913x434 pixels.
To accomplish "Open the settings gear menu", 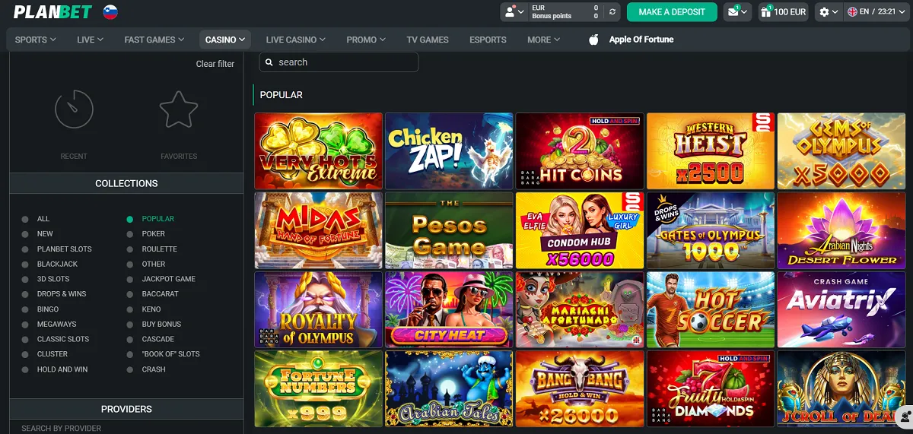I will (x=824, y=12).
